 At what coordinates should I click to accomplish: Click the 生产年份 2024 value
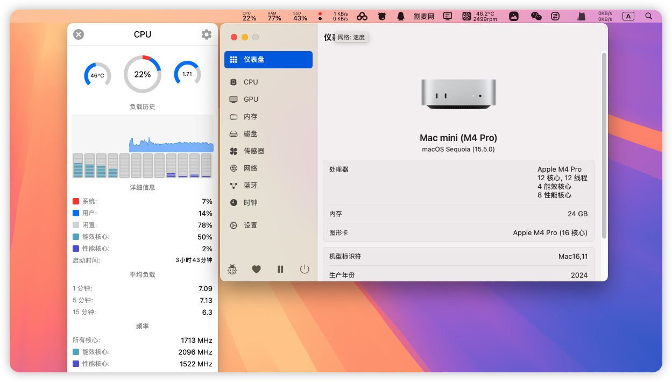coord(579,275)
